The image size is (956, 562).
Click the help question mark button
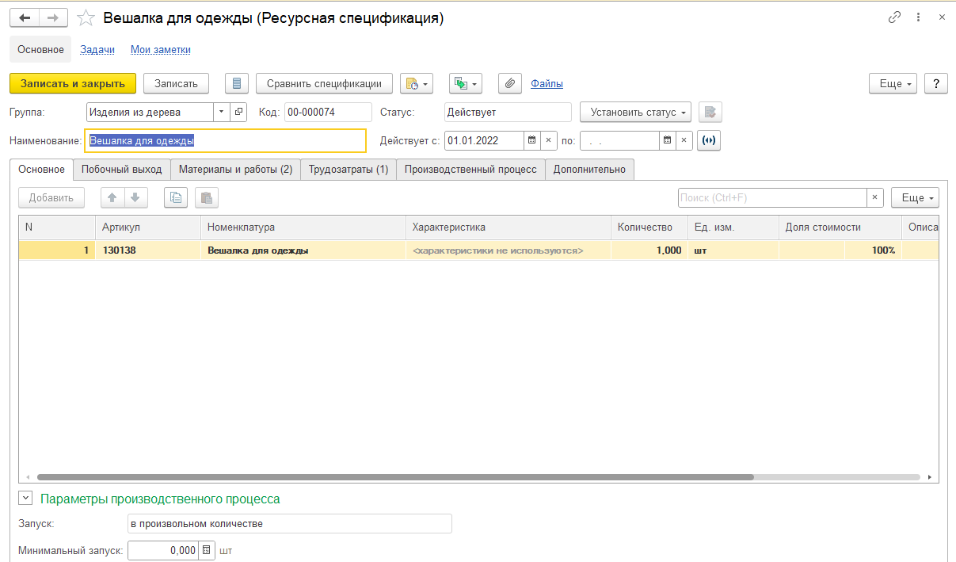point(936,83)
